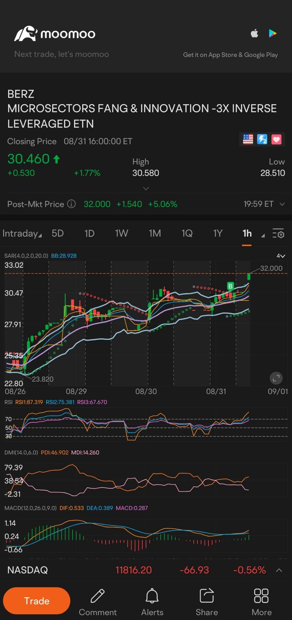
Task: Open the chart settings gear icon
Action: [x=278, y=233]
